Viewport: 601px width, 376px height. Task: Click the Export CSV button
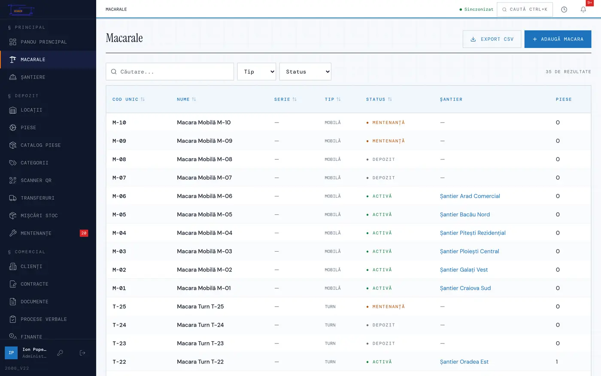[492, 39]
